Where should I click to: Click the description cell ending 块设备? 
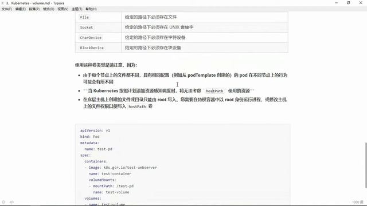[x=205, y=47]
